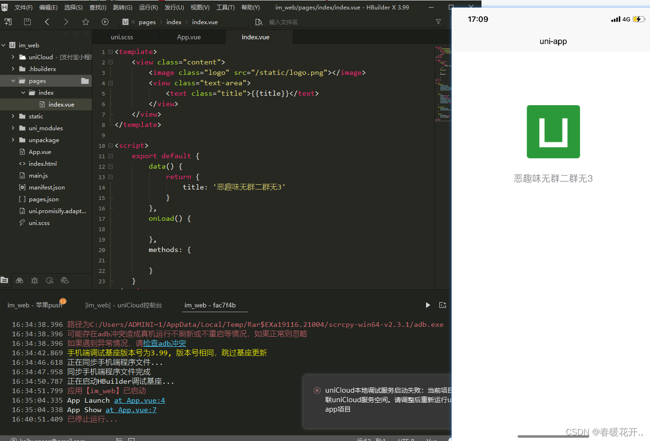Fold the script block at line 10
650x441 pixels.
110,145
